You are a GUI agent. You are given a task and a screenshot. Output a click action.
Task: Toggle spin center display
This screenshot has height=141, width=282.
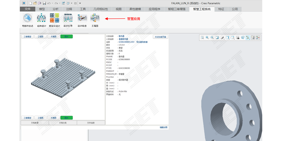pos(258,37)
